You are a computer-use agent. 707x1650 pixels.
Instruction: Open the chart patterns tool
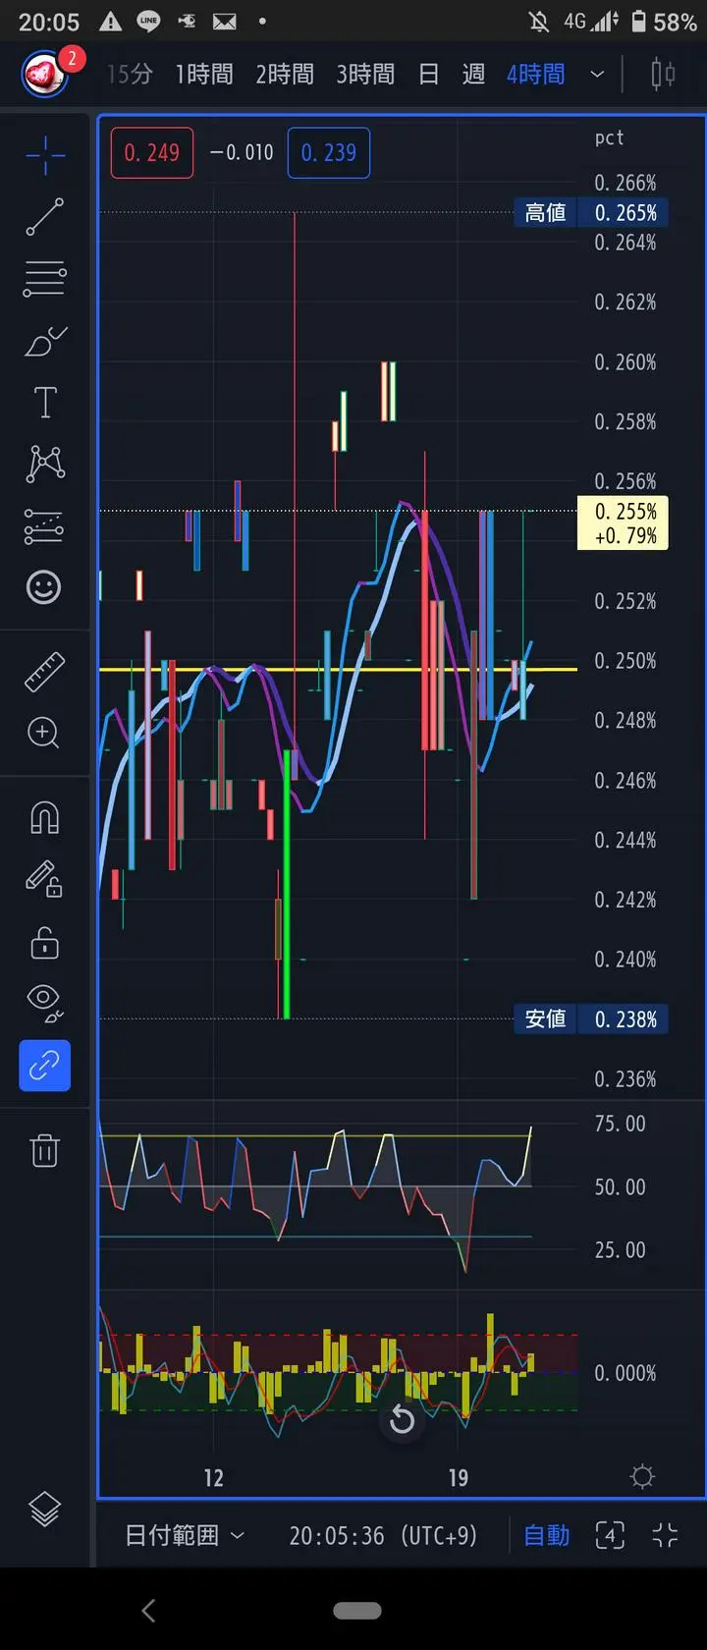(45, 464)
